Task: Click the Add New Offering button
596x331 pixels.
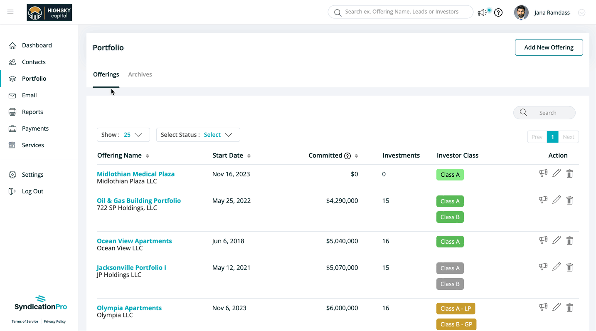Action: (x=549, y=47)
